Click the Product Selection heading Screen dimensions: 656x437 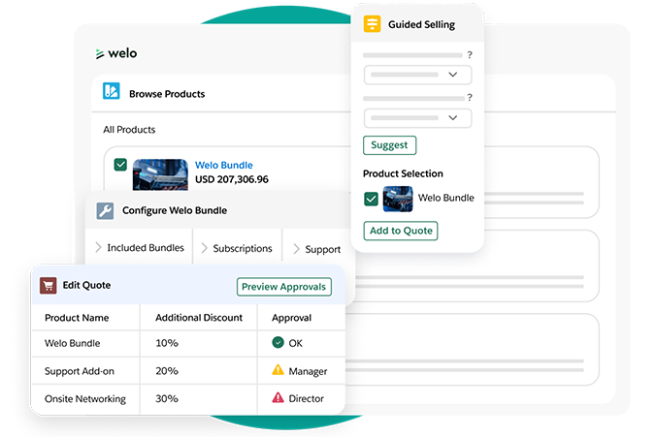(403, 173)
